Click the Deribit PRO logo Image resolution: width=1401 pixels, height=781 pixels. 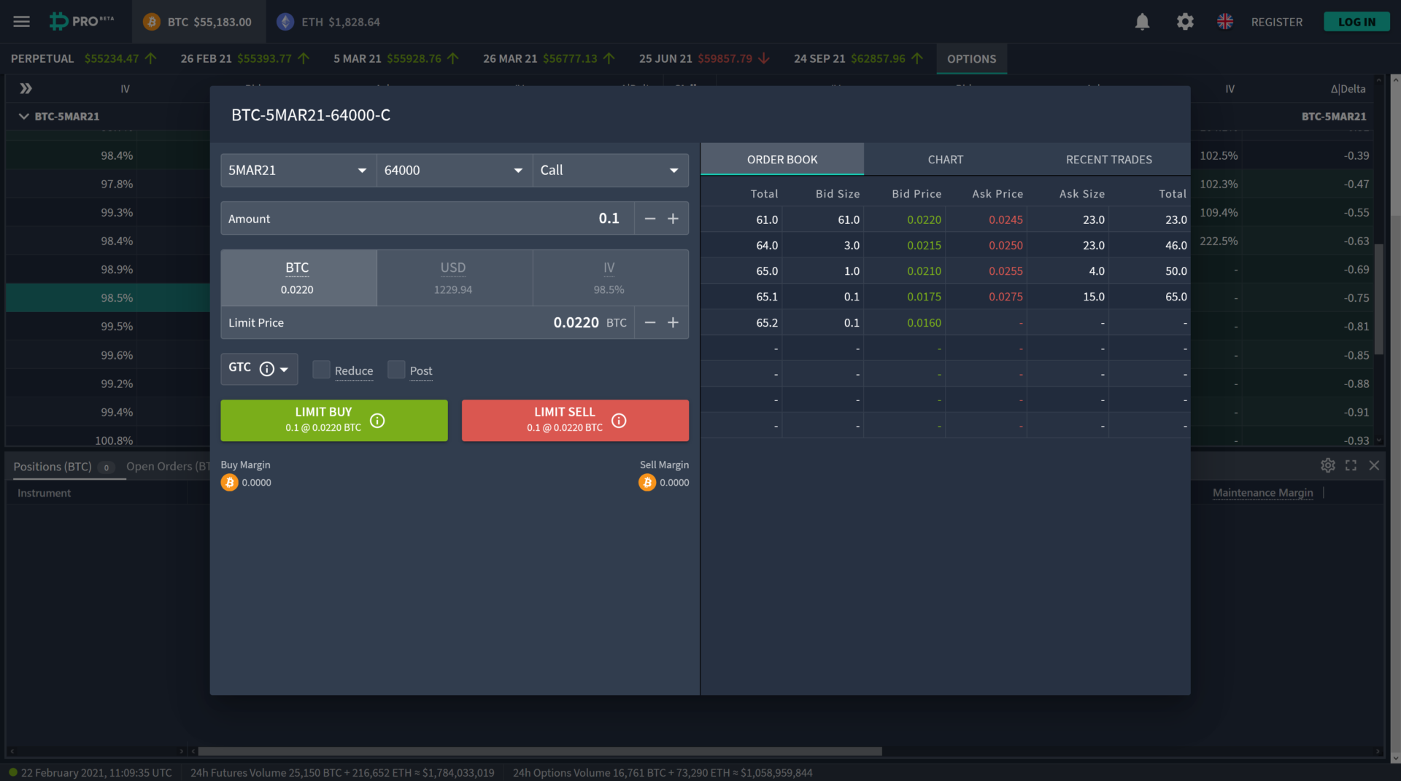(80, 21)
